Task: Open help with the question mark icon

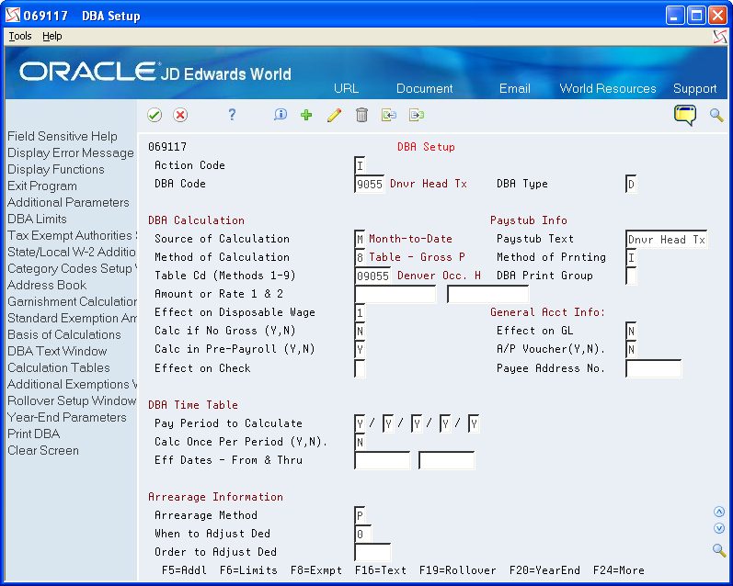Action: (x=232, y=115)
